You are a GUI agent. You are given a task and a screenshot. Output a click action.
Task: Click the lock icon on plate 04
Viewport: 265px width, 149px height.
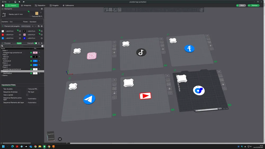pyautogui.click(x=114, y=93)
